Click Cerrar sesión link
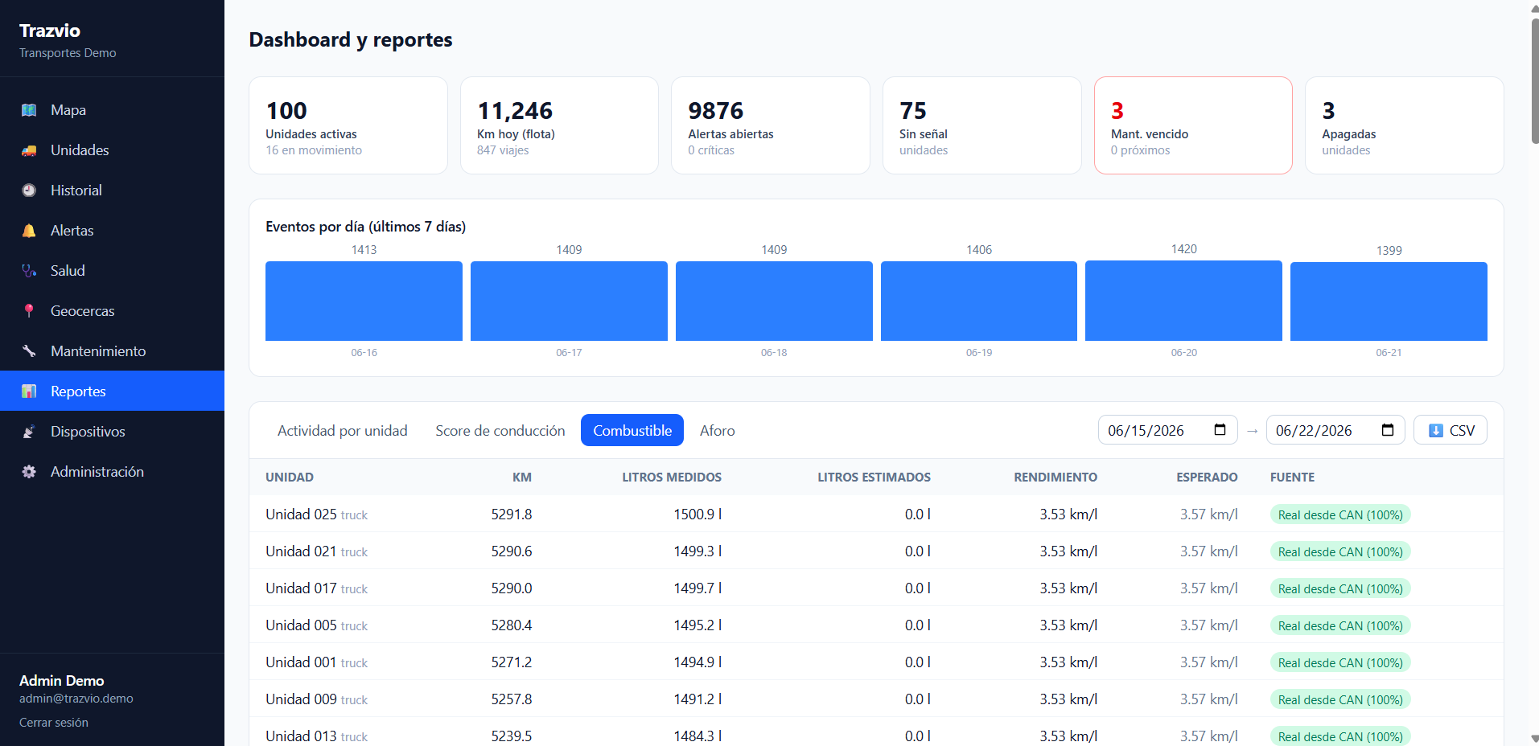The width and height of the screenshot is (1539, 746). 54,723
